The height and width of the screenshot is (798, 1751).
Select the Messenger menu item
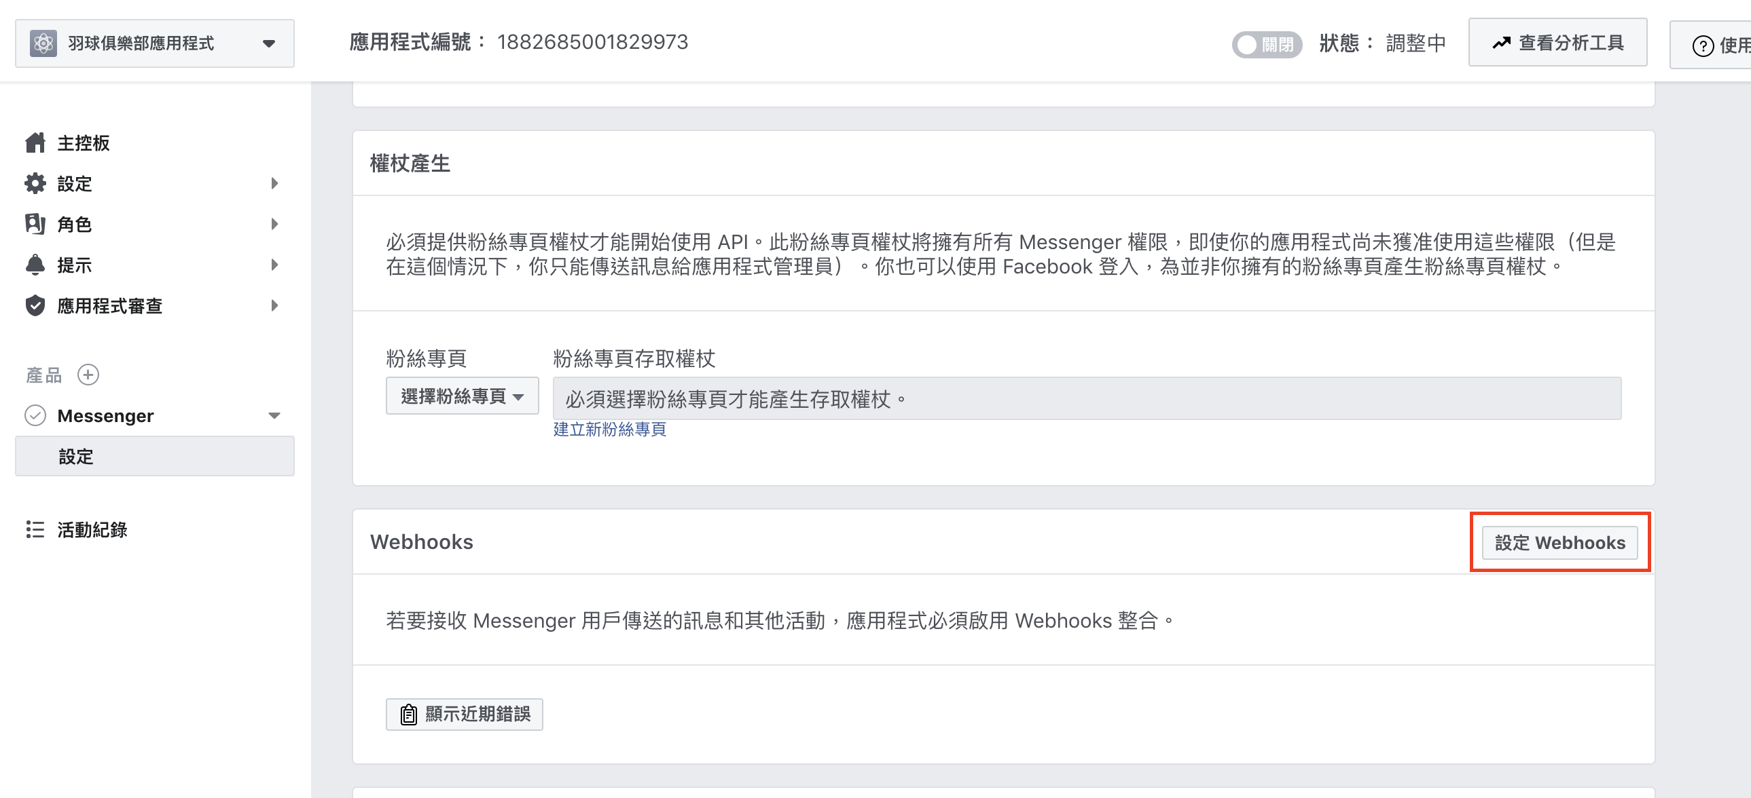106,415
